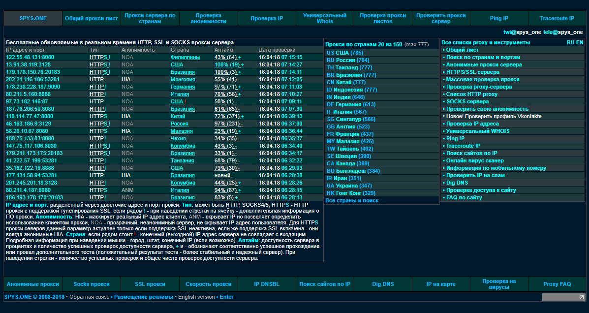Click Германия in the proxy table
589x313 pixels.
pos(183,87)
